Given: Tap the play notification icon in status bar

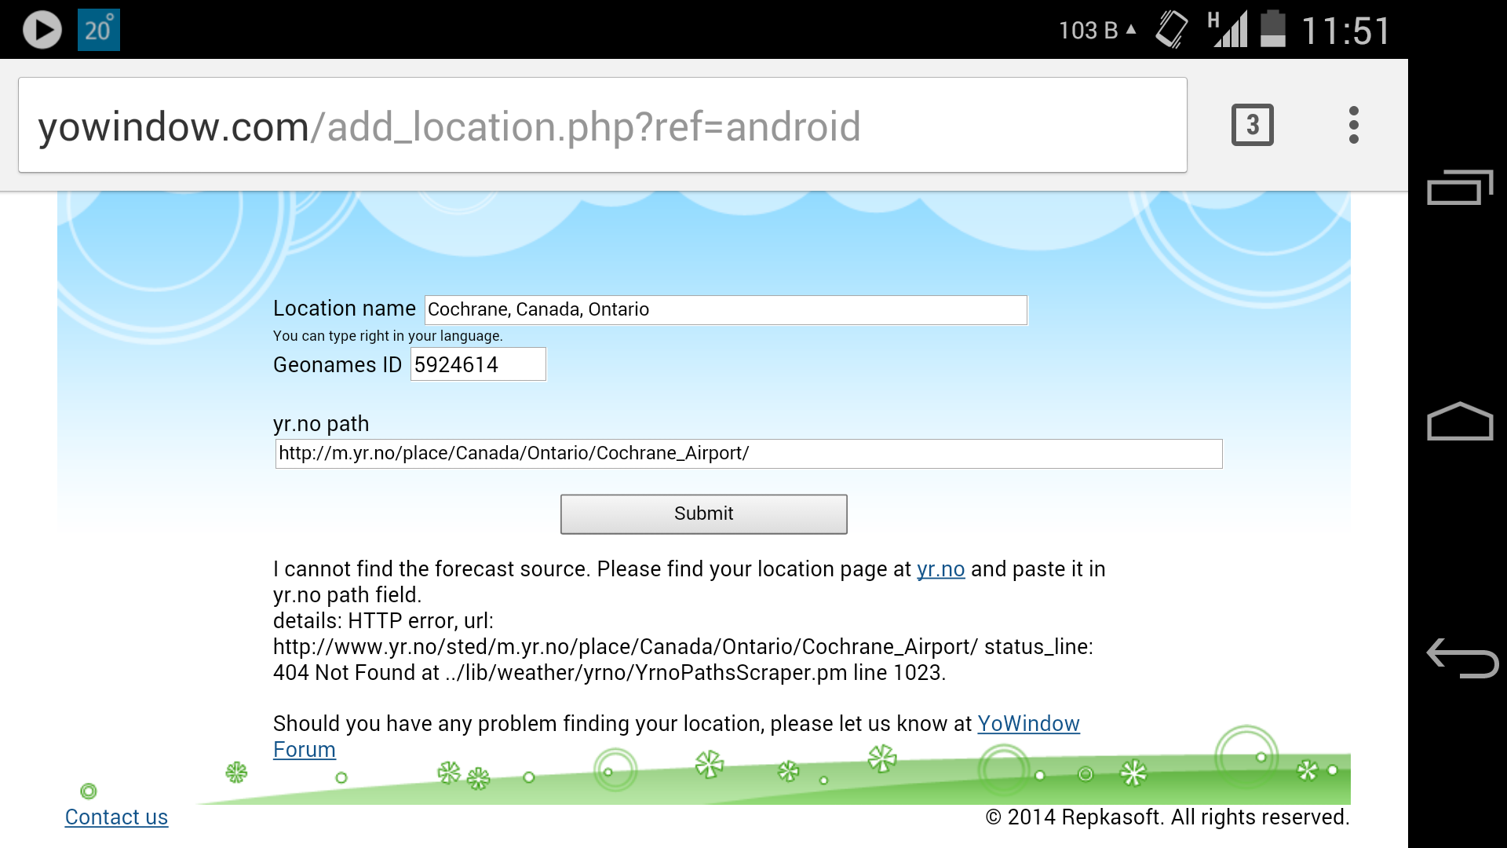Looking at the screenshot, I should tap(42, 30).
